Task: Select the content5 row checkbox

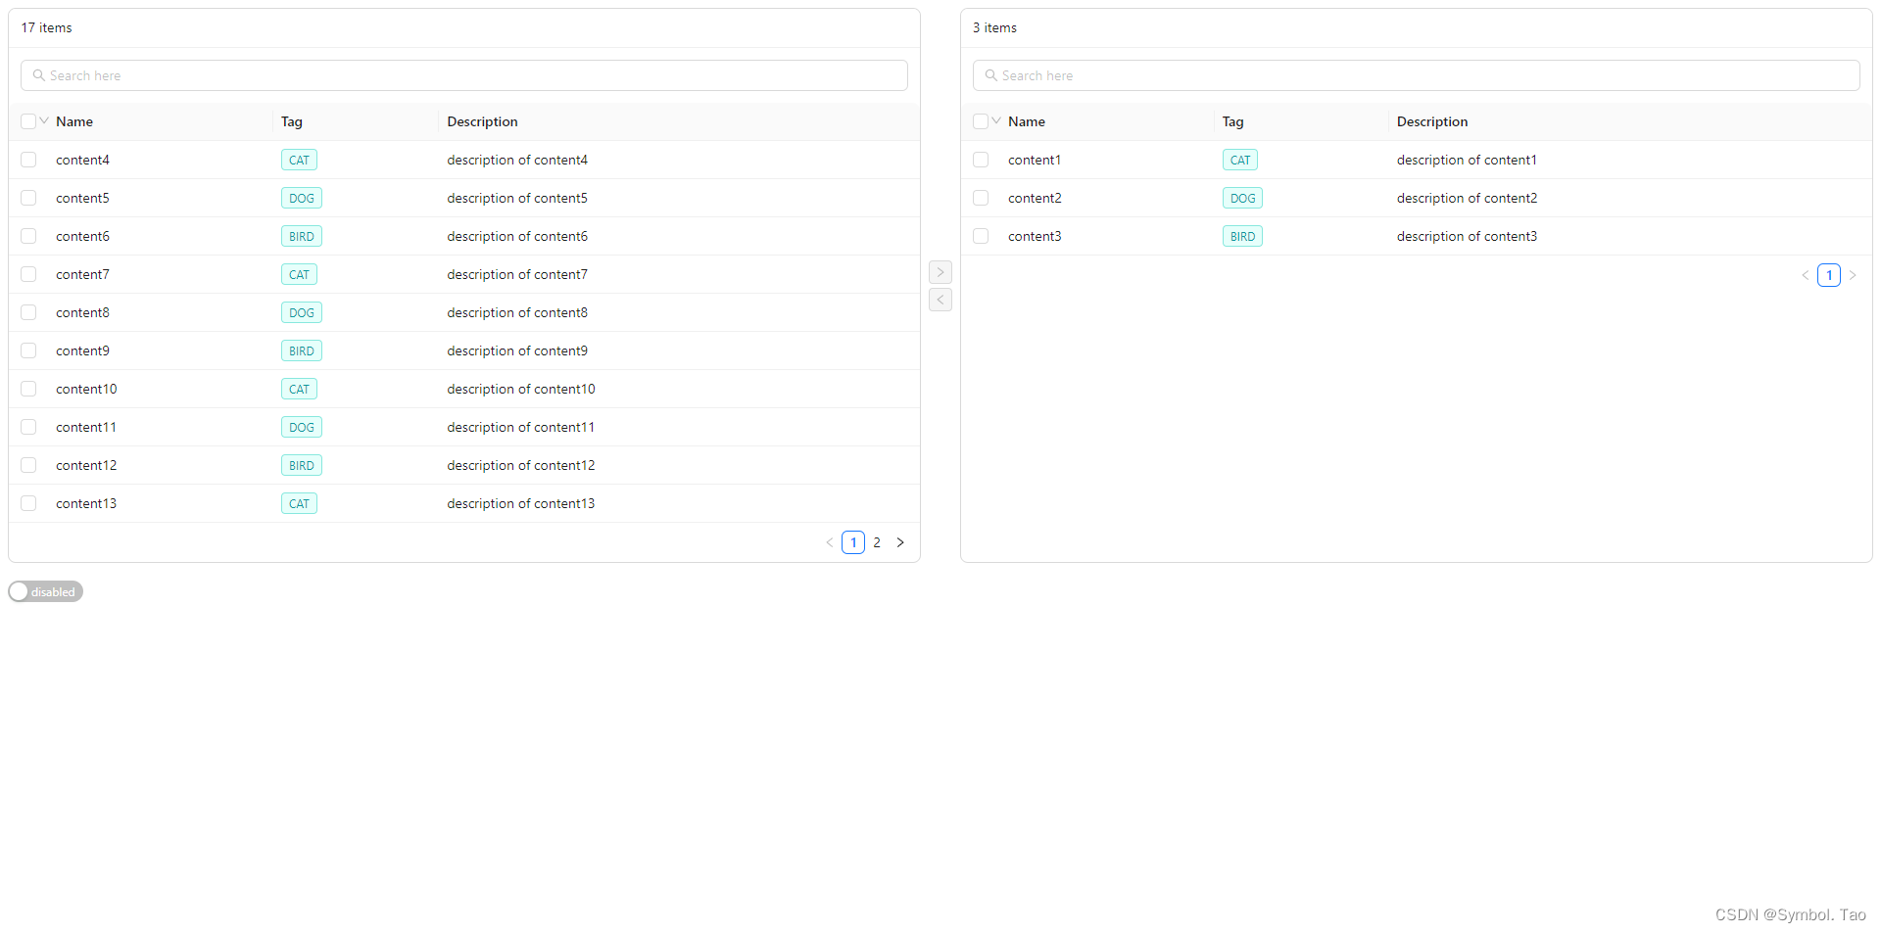Action: tap(28, 198)
